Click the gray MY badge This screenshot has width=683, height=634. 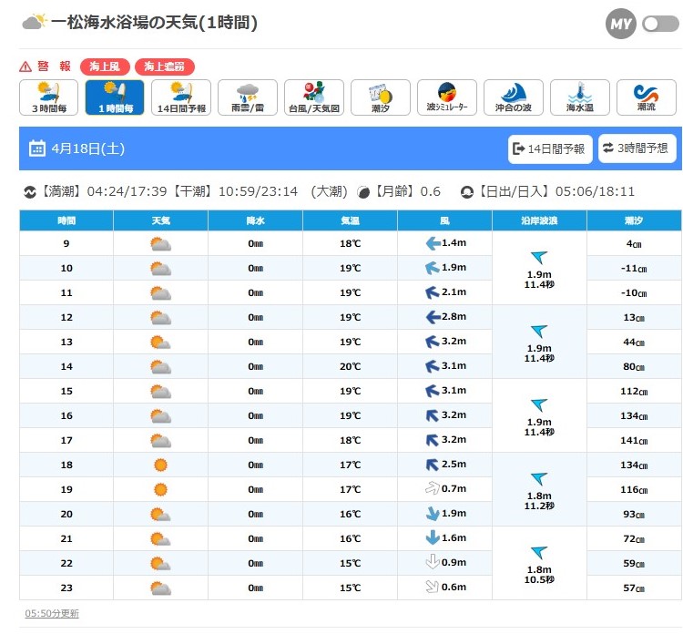pos(621,24)
